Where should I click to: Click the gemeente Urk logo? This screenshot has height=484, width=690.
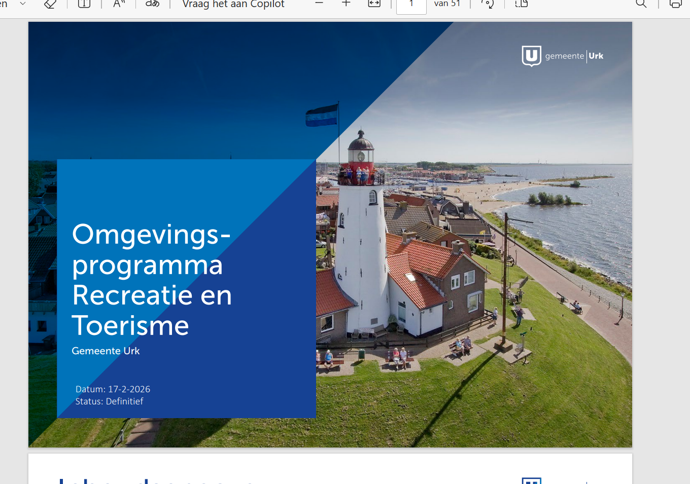coord(562,56)
